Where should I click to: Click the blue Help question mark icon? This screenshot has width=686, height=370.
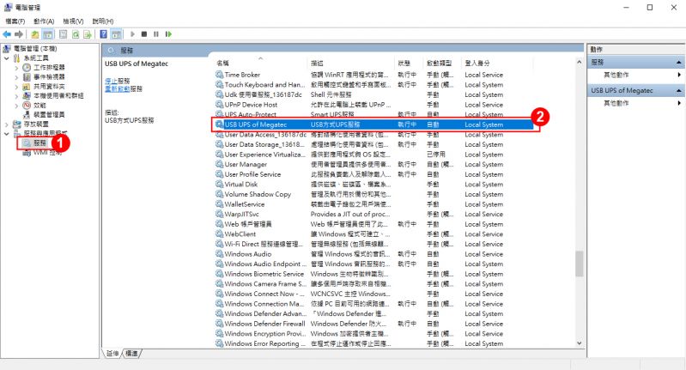pos(103,33)
